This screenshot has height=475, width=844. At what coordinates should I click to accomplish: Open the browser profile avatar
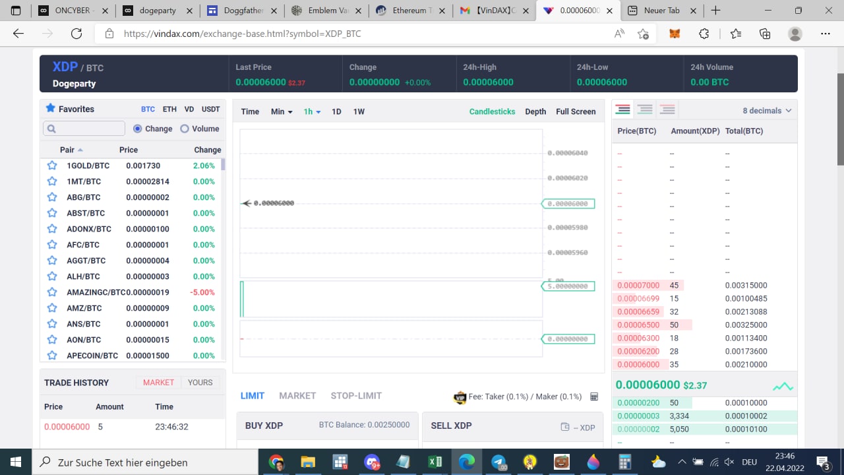coord(795,34)
